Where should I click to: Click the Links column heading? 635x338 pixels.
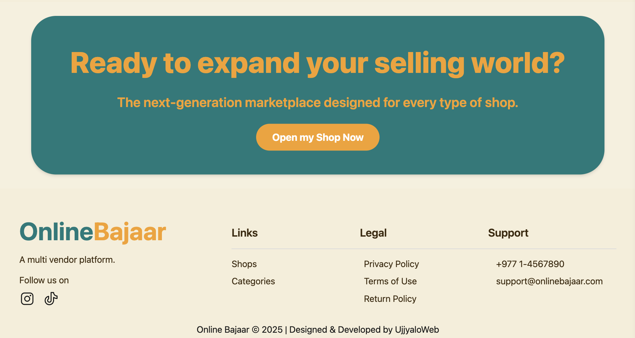point(245,233)
